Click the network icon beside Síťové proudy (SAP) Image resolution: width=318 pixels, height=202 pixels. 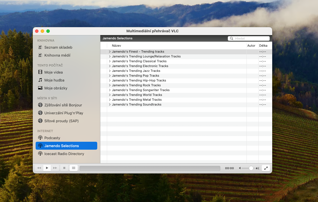pos(40,121)
